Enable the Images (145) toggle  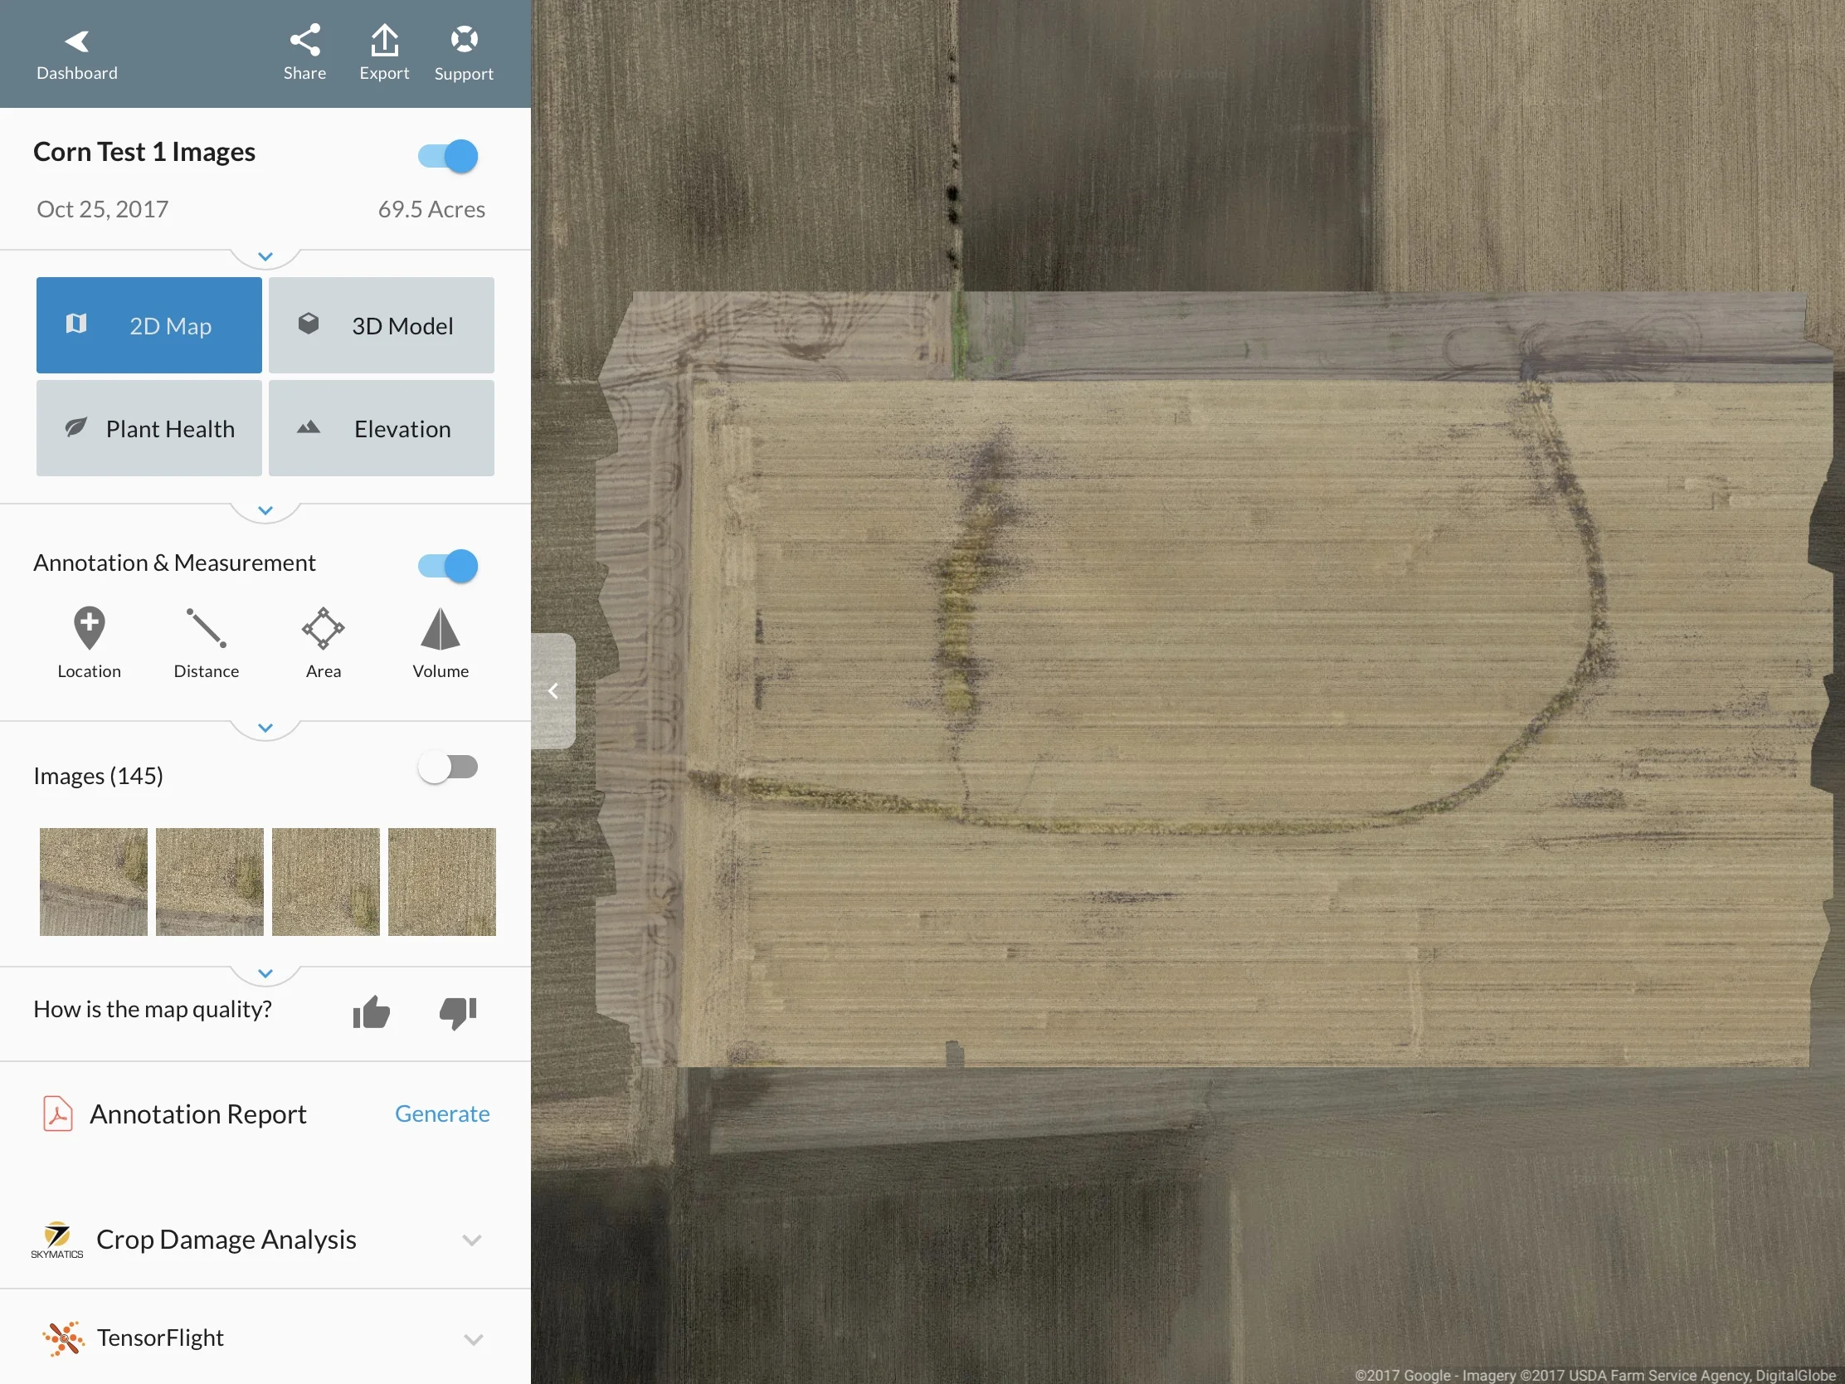pyautogui.click(x=448, y=767)
